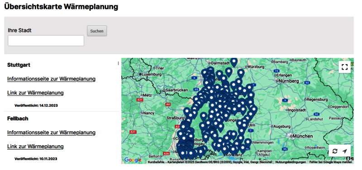Open Stuttgart Link zur Wärmeplanung

(35, 93)
